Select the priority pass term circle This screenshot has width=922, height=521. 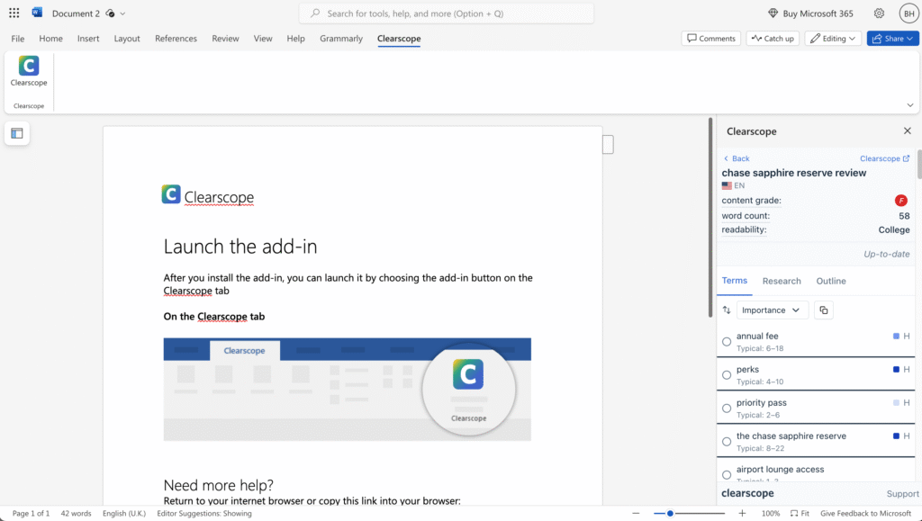[727, 408]
